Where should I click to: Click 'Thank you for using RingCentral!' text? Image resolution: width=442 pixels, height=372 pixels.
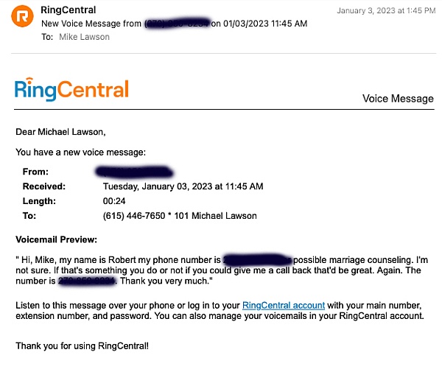82,345
